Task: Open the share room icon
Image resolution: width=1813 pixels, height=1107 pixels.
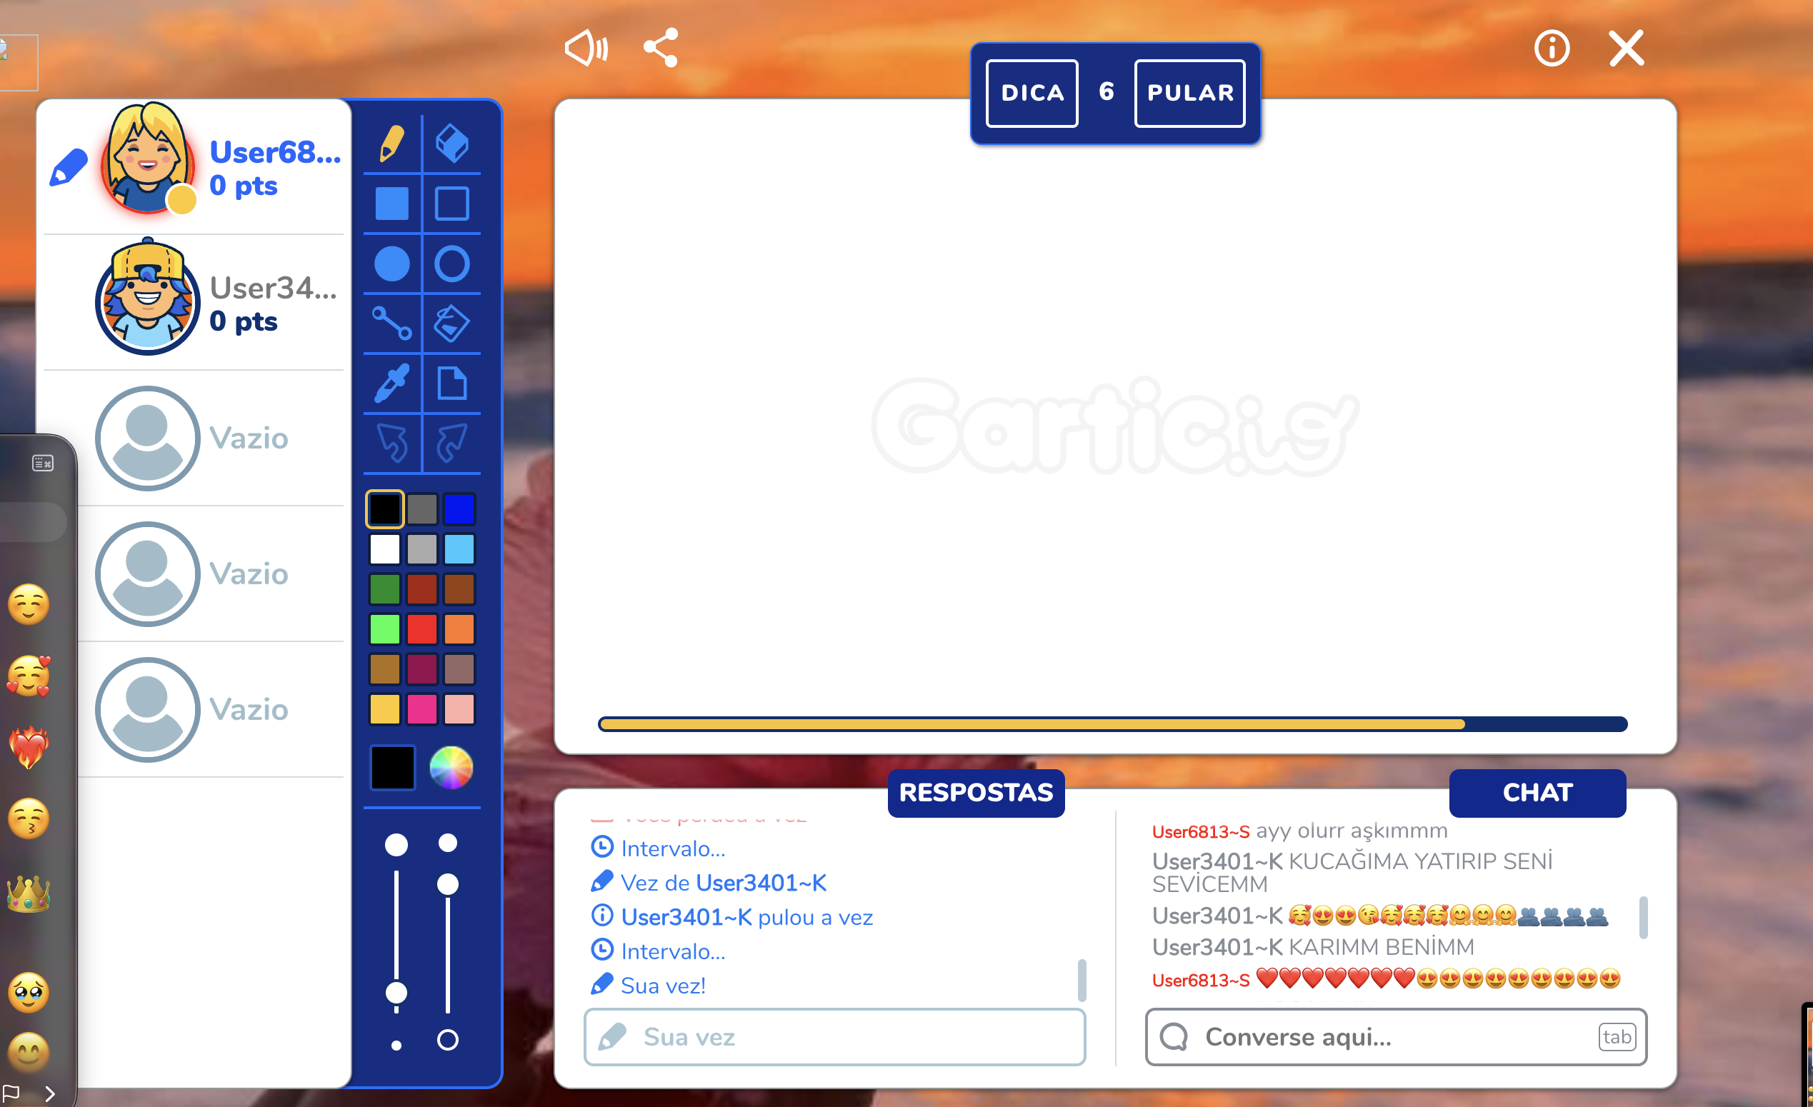Action: click(x=661, y=49)
